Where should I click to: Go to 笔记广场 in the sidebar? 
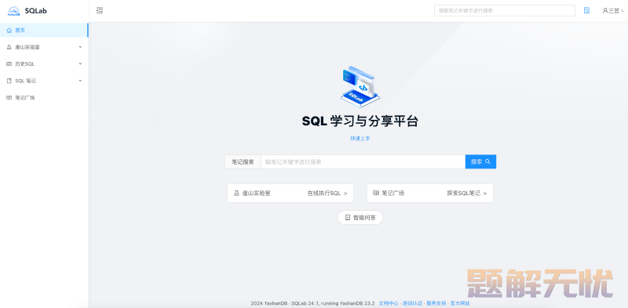(x=44, y=98)
